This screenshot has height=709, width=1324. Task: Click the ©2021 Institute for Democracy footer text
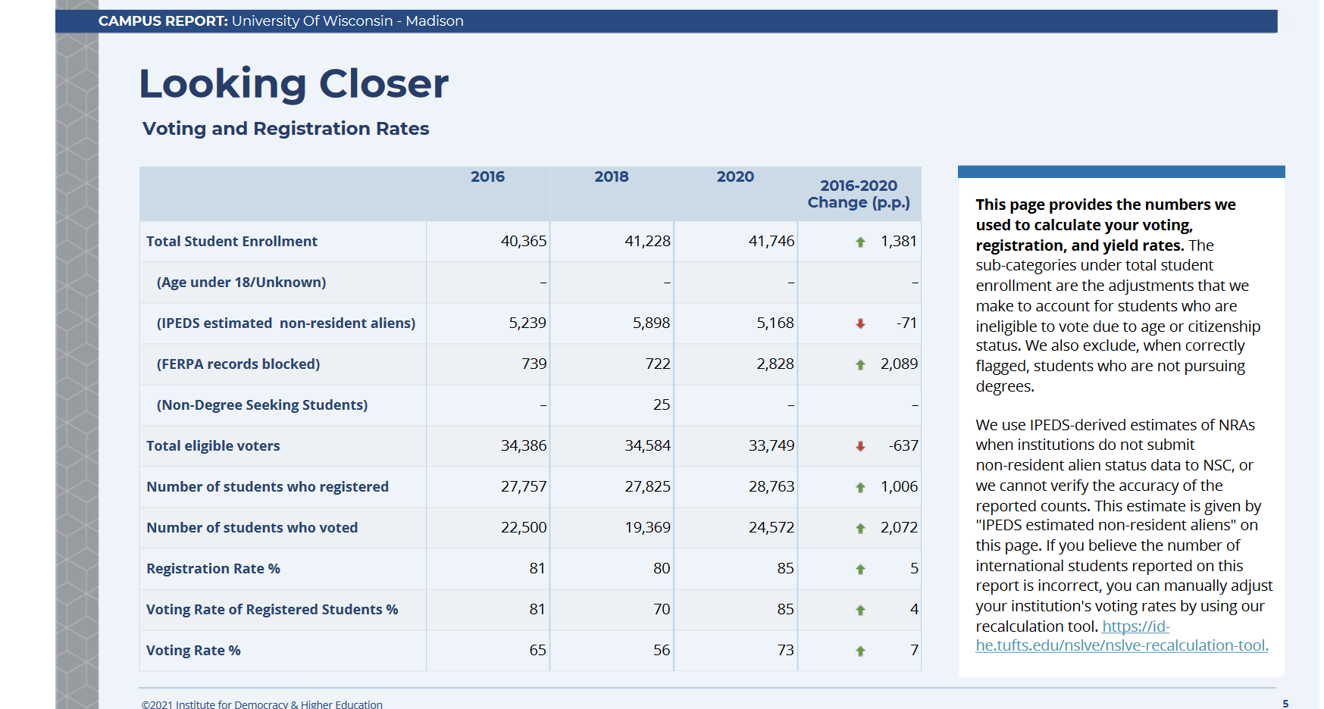coord(262,704)
